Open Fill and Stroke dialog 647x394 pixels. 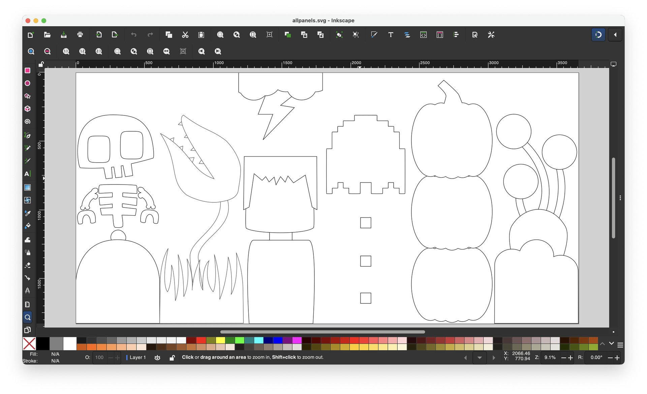(374, 35)
